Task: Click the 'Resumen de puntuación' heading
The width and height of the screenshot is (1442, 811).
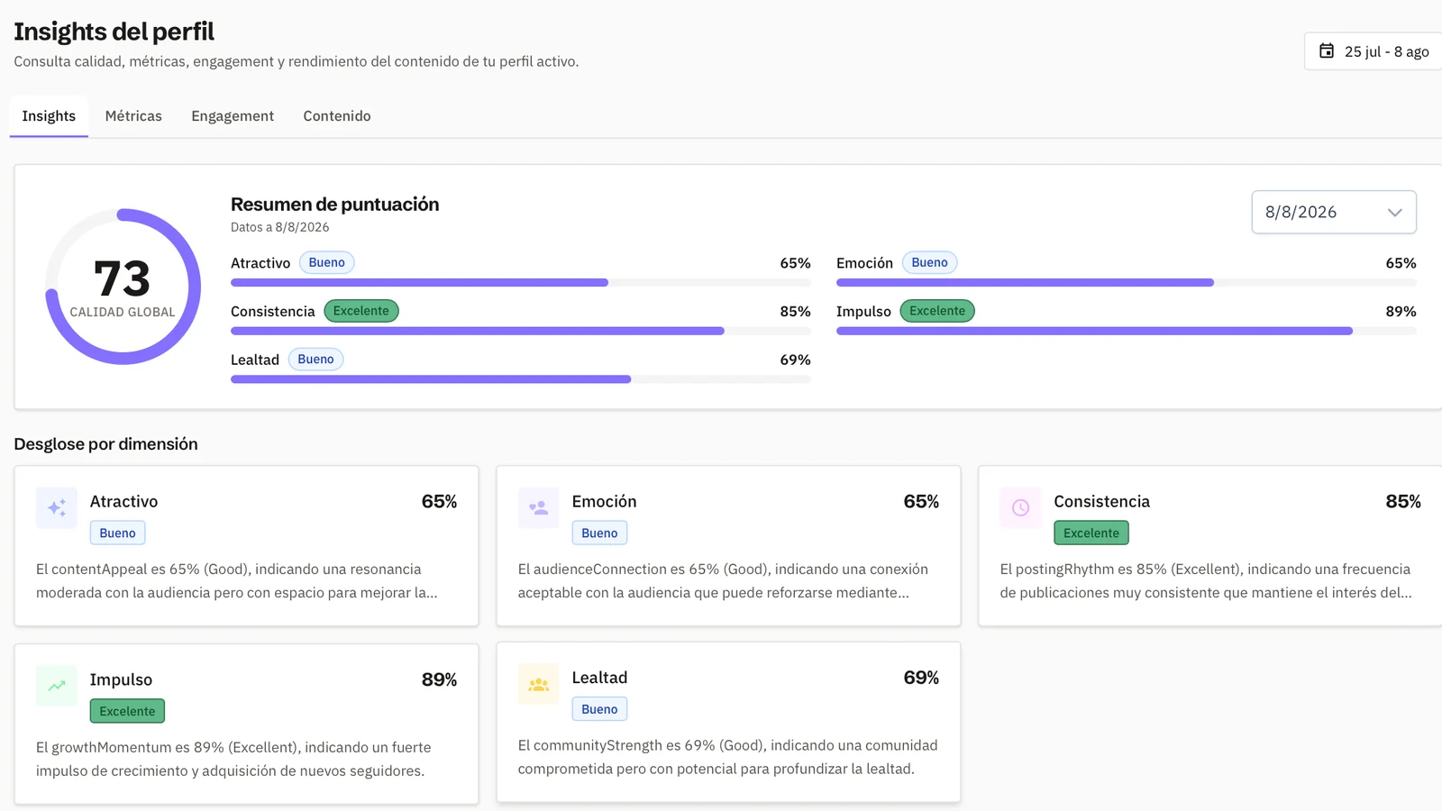Action: point(335,205)
